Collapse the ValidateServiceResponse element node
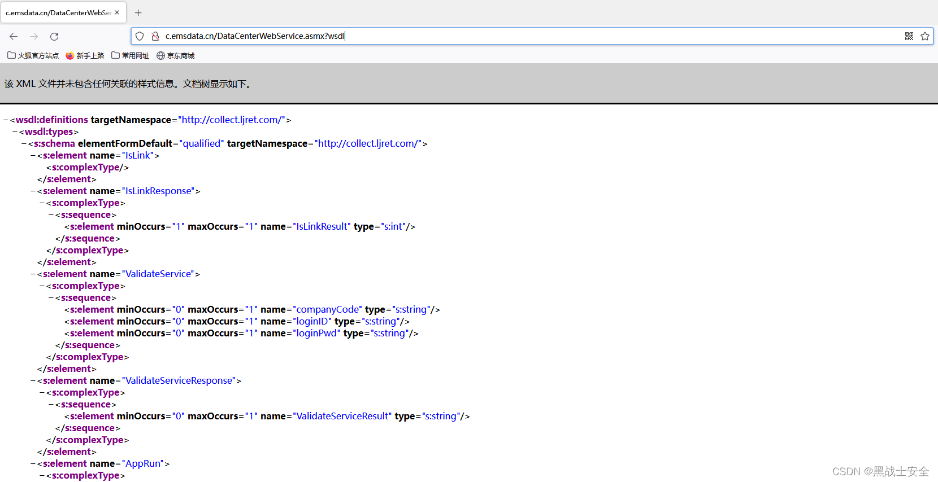The image size is (938, 482). (33, 380)
